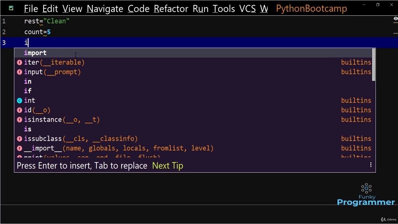Click the eye inspection icon
This screenshot has height=224, width=398.
pyautogui.click(x=396, y=19)
